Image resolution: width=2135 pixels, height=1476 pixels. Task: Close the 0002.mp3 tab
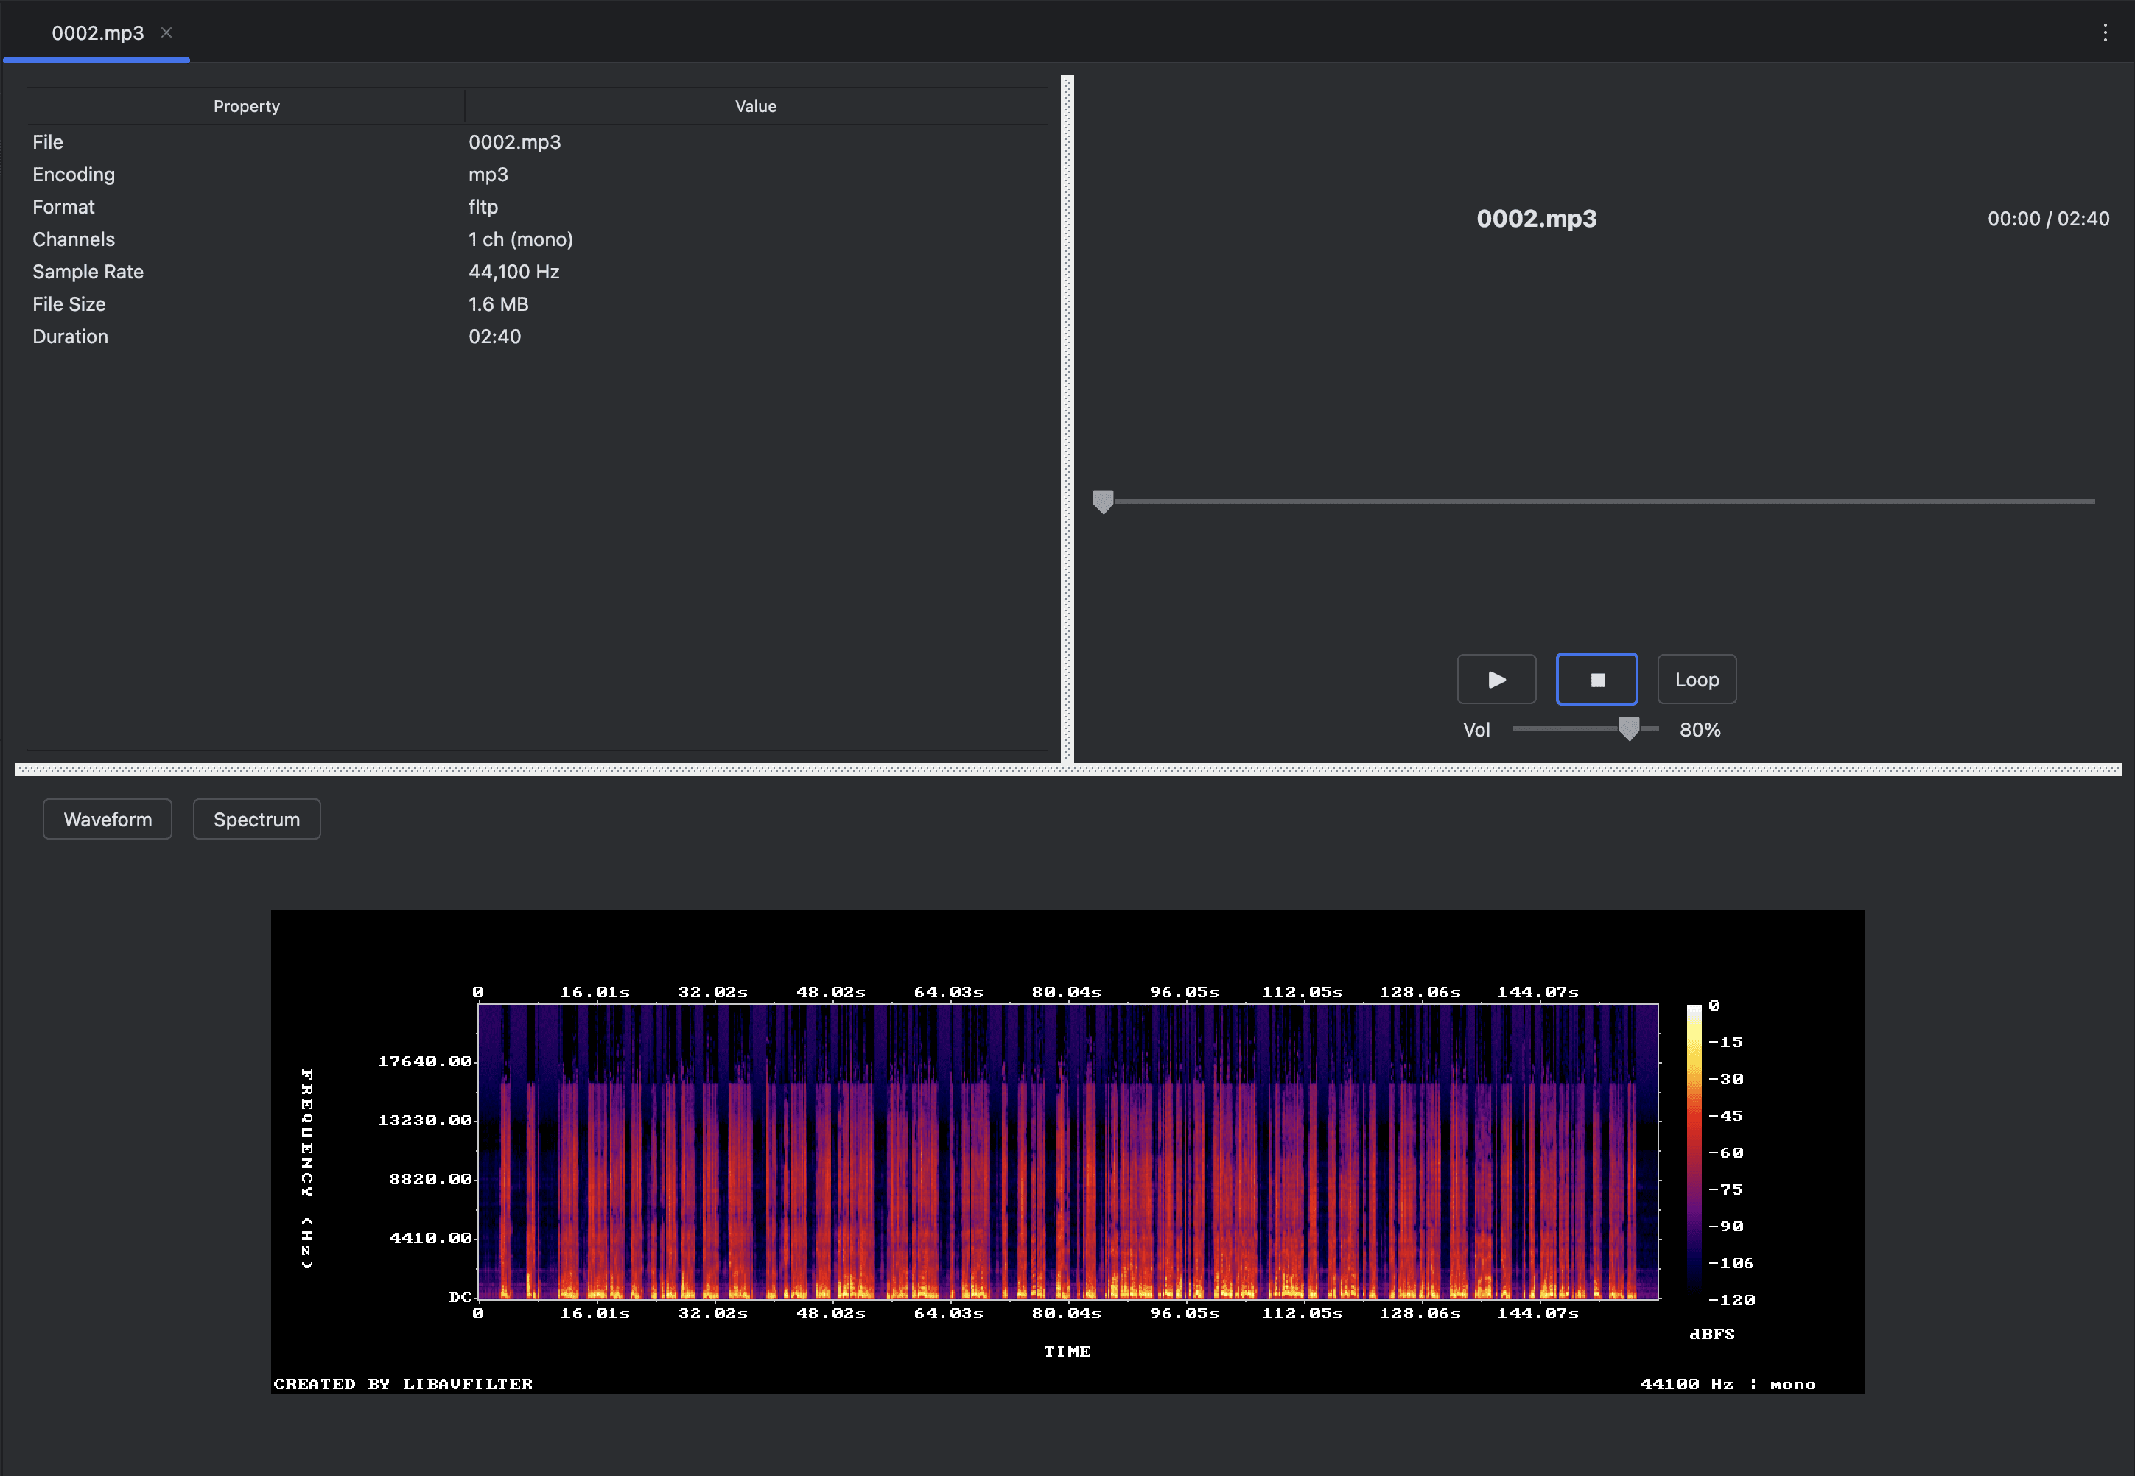(166, 32)
